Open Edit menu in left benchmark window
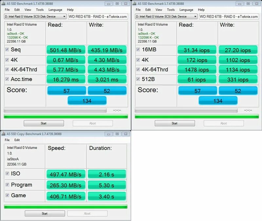 coord(17,10)
